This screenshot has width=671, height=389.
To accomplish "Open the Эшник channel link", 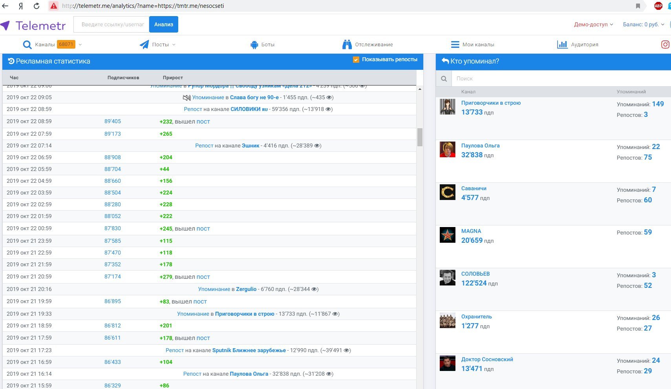I will 250,145.
